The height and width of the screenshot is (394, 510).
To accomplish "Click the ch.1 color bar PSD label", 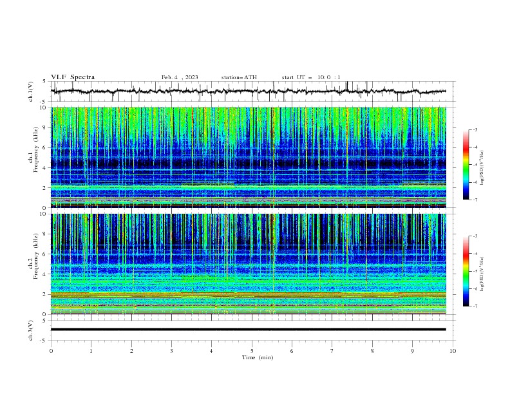I will point(482,168).
